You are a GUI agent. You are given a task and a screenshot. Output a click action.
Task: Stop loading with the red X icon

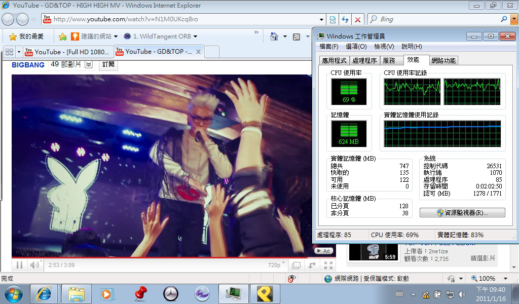click(x=358, y=20)
